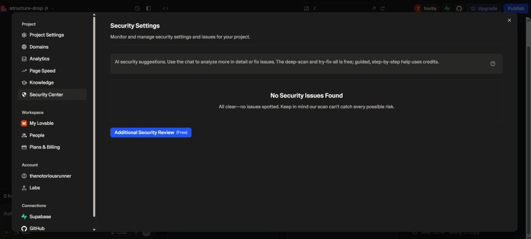Open the Supabase connection
The width and height of the screenshot is (531, 239).
[x=40, y=217]
